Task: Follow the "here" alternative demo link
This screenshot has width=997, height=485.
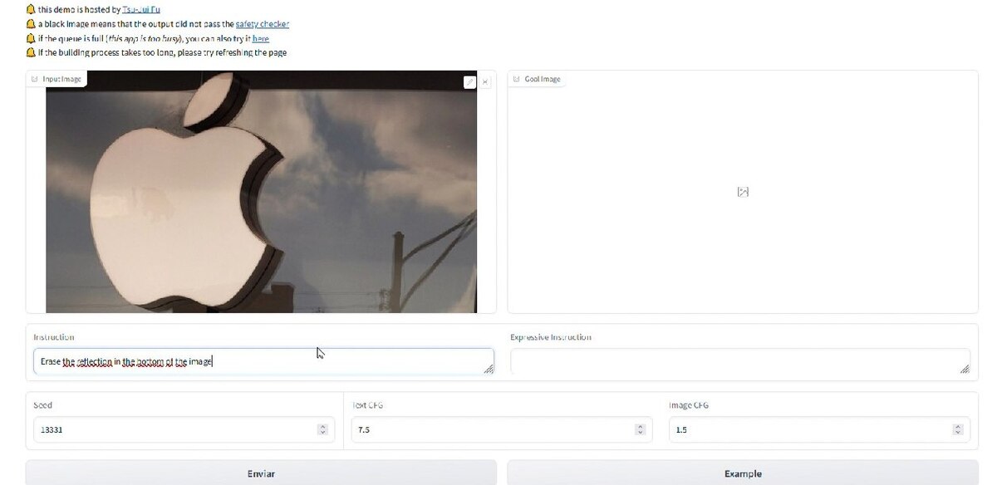Action: (x=260, y=38)
